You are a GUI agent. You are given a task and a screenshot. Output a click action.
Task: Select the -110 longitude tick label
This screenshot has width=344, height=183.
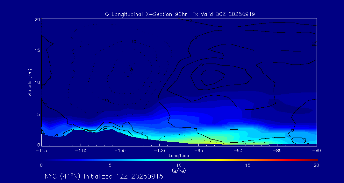[x=81, y=151]
